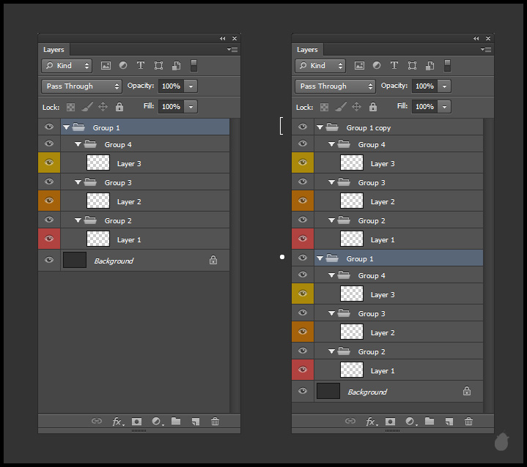Select Layer 1 thumbnail in left panel
Image resolution: width=527 pixels, height=467 pixels.
97,239
